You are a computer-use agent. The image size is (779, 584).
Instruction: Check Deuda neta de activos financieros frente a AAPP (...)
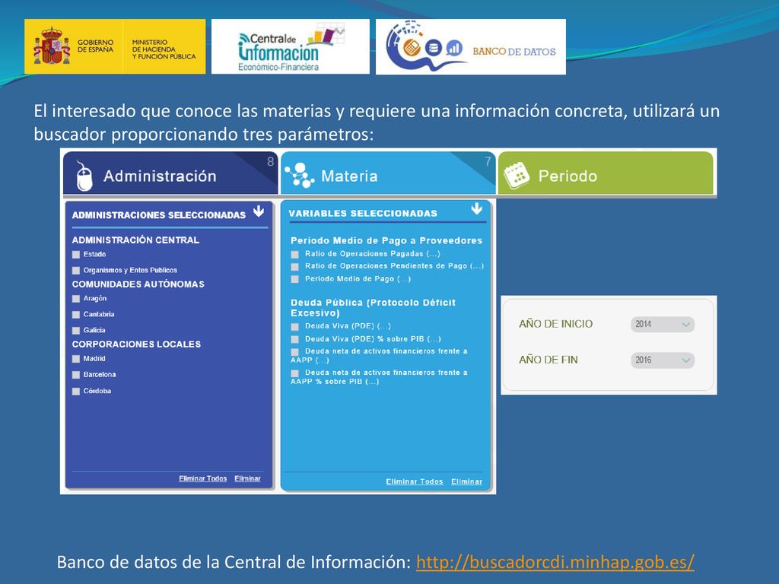[x=294, y=351]
